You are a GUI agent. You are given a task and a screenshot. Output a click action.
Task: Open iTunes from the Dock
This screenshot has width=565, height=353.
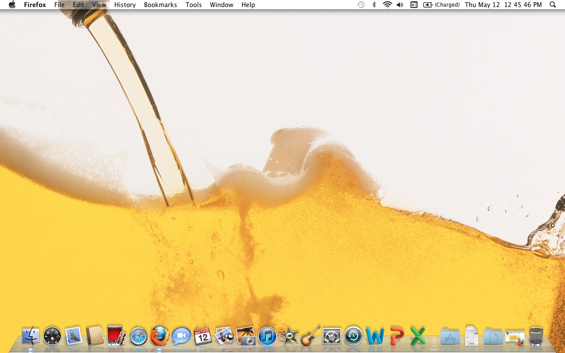coord(267,337)
